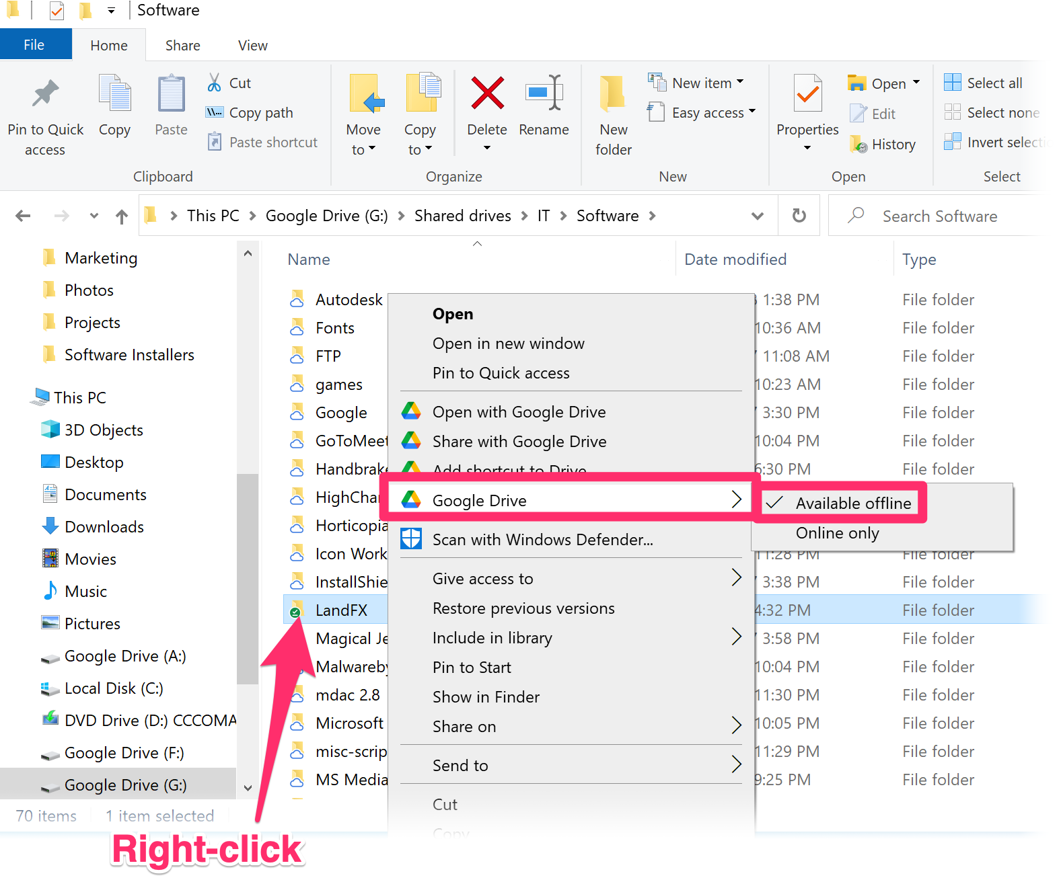Click the Rename icon
The width and height of the screenshot is (1059, 882).
[x=544, y=93]
